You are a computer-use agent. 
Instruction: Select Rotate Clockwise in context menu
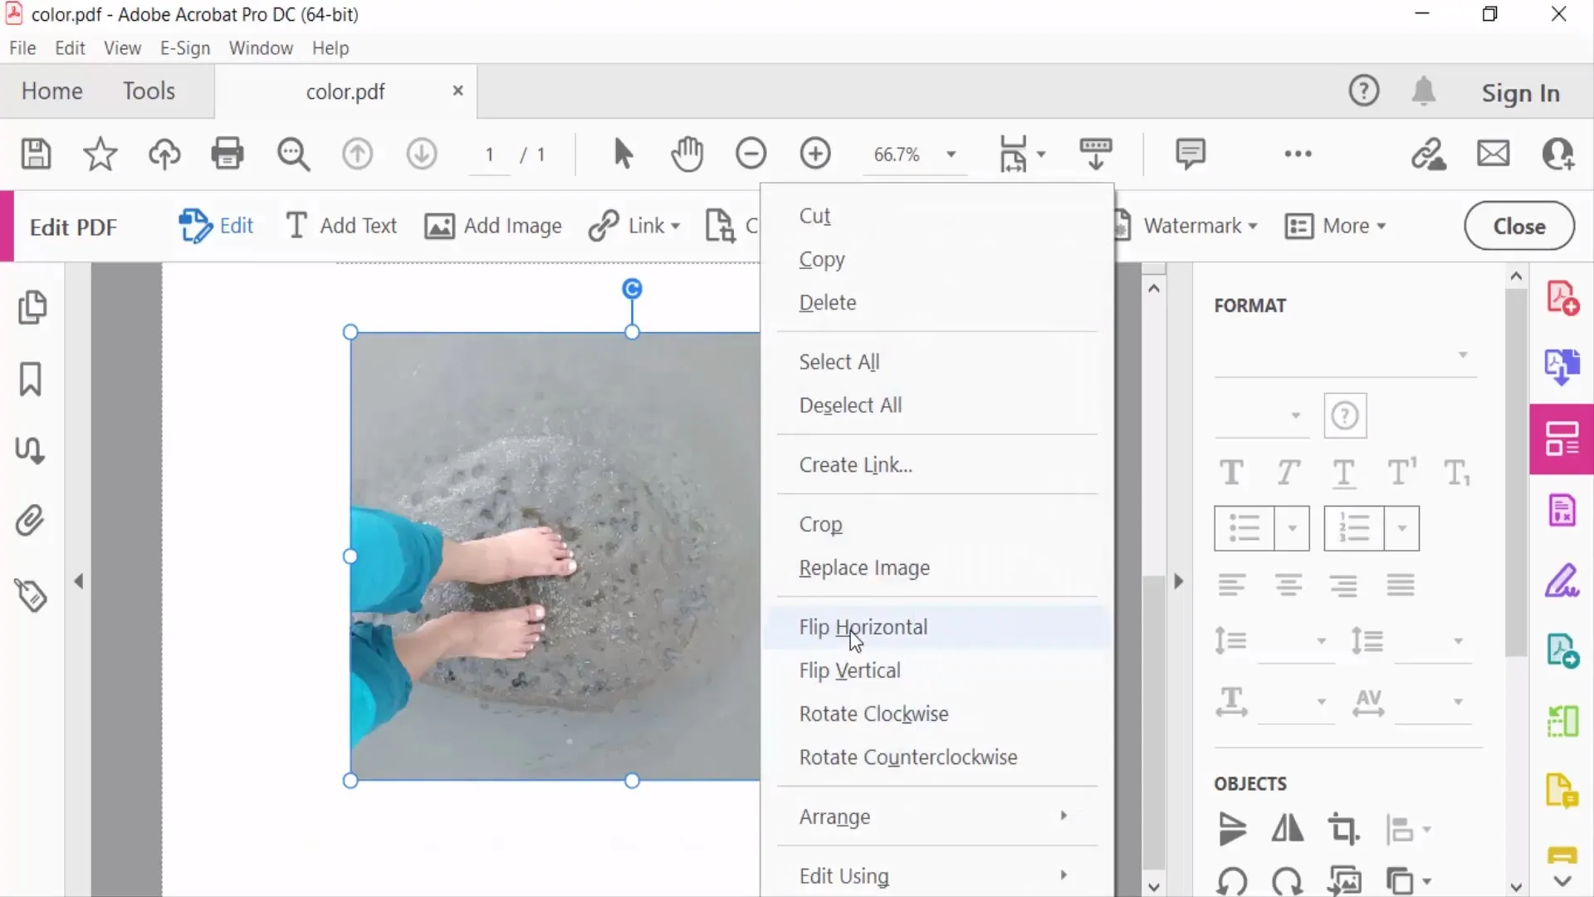coord(873,713)
